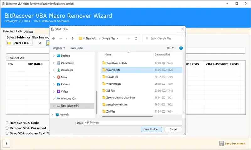Viewport: 251px width, 150px height.
Task: Select Videos in navigation pane
Action: click(x=62, y=91)
